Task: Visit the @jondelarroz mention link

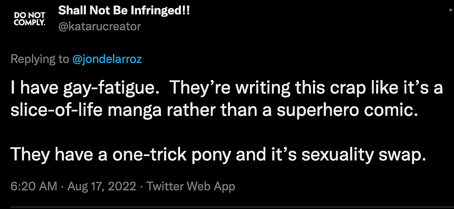Action: (x=107, y=59)
